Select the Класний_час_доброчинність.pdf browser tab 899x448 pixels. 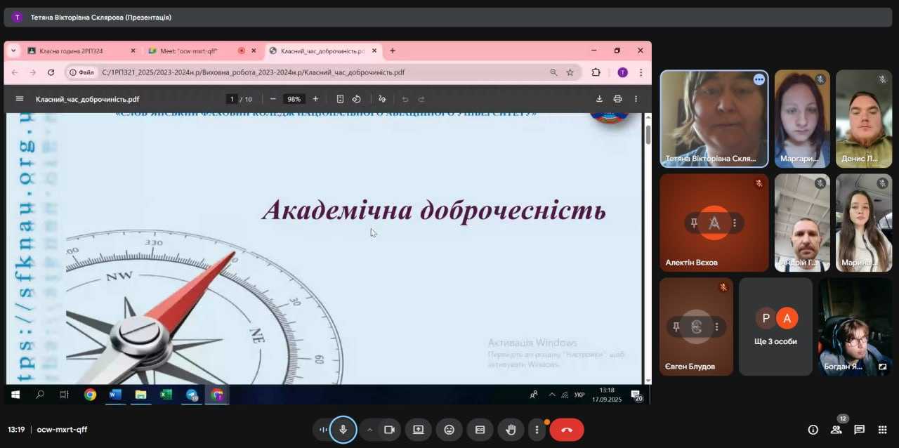tap(323, 51)
